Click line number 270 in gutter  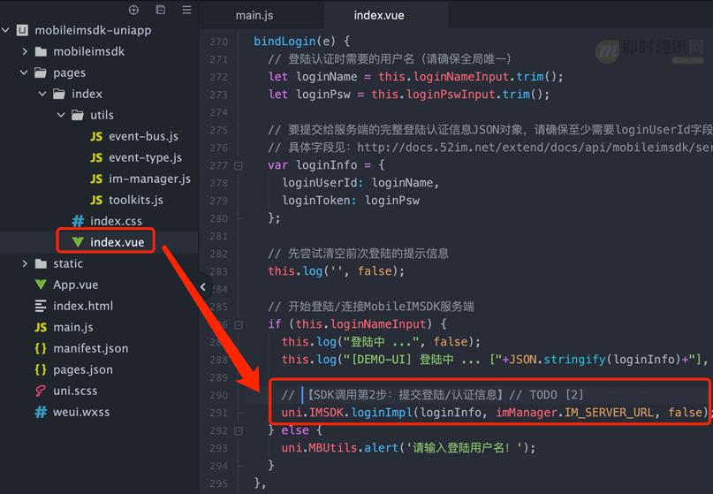click(x=219, y=42)
